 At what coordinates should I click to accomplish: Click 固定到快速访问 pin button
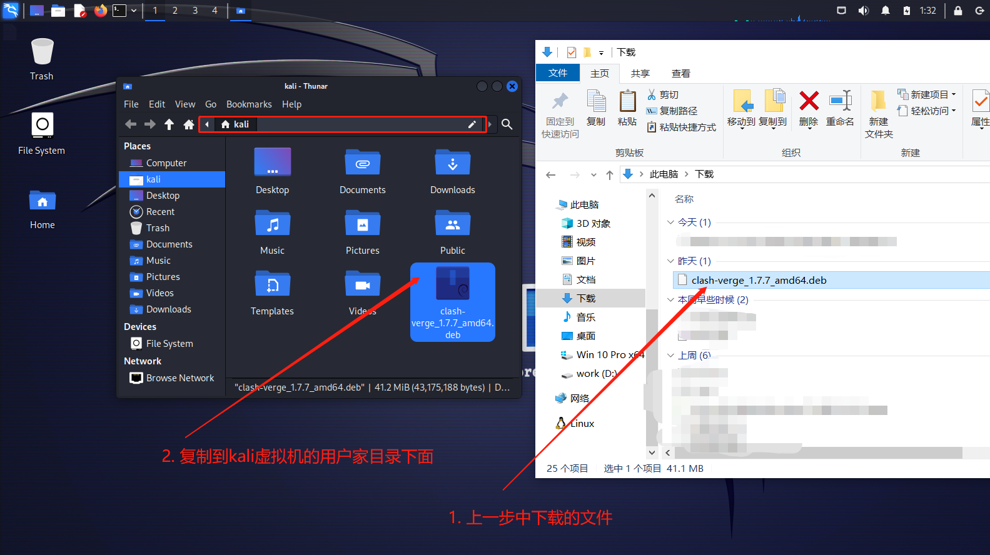coord(560,115)
